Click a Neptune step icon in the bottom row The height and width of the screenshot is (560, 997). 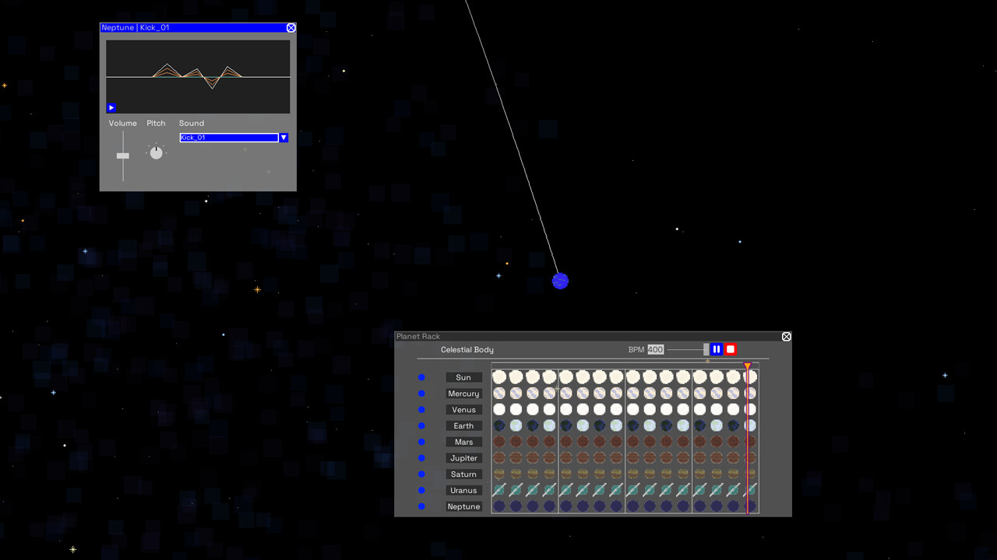coord(498,506)
